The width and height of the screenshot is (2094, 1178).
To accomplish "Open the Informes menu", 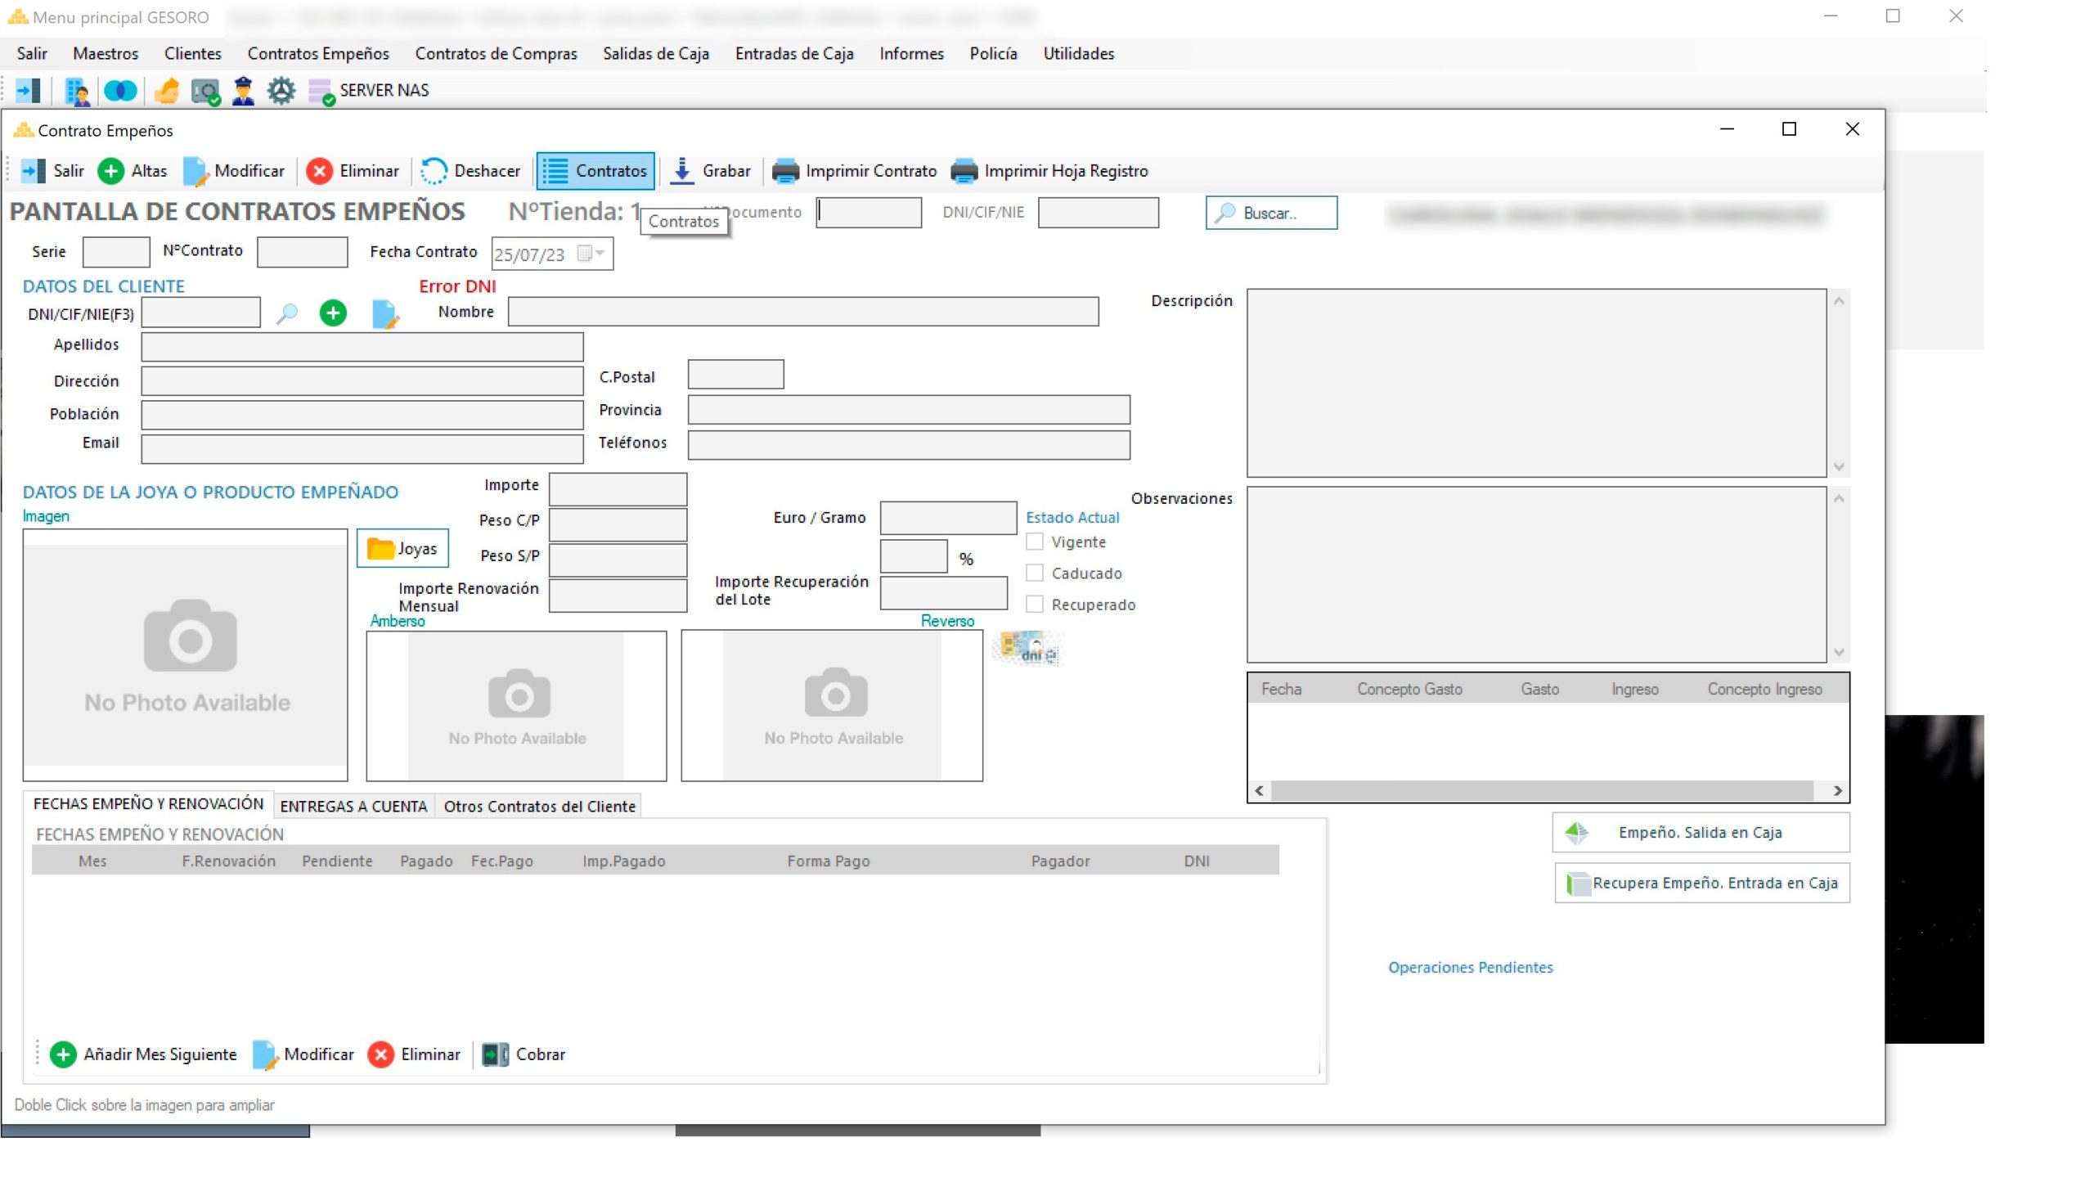I will [x=912, y=54].
